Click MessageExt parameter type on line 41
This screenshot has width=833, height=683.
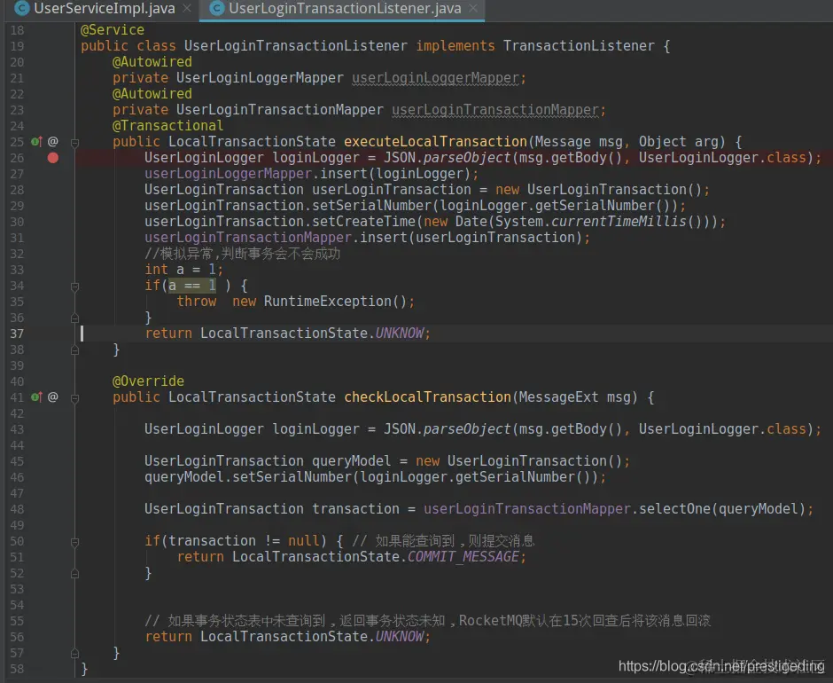tap(558, 397)
